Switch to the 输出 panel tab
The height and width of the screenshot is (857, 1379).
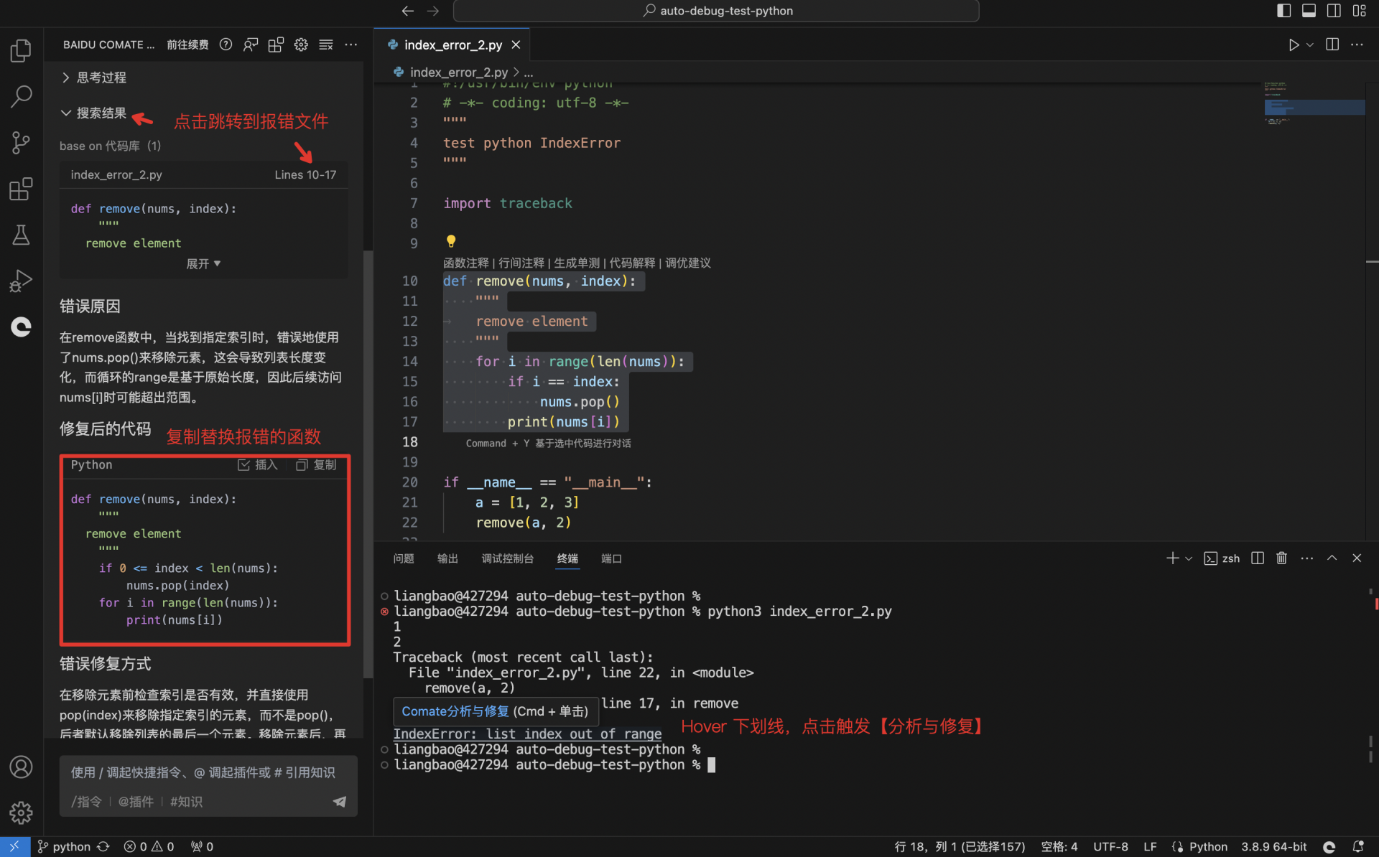click(447, 558)
